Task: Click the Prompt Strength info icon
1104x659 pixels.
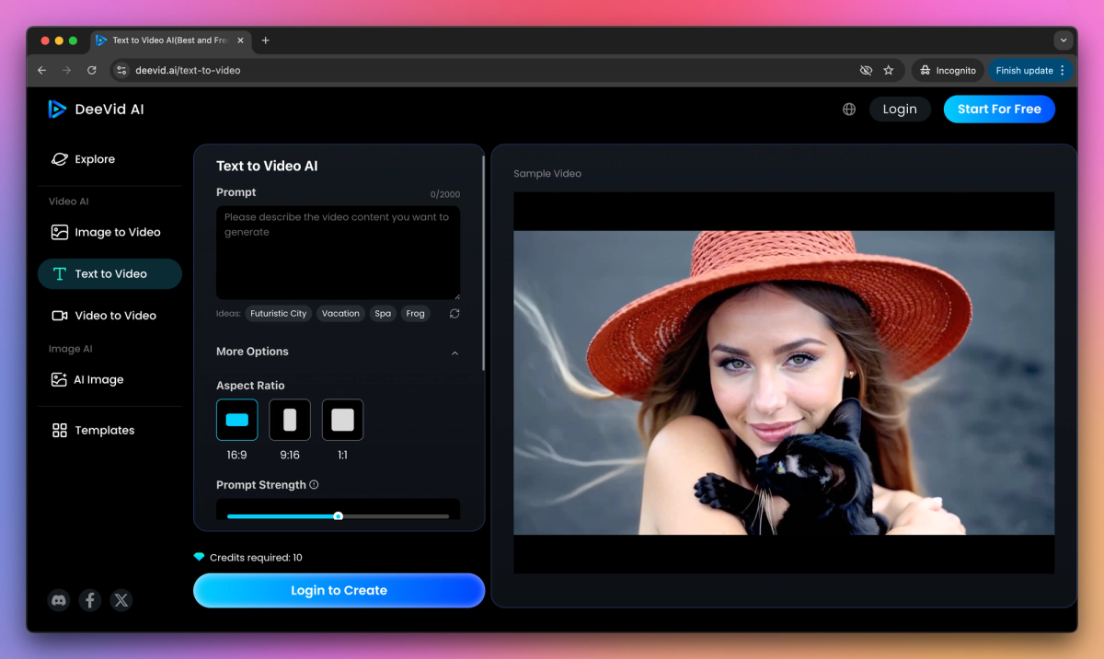Action: pyautogui.click(x=314, y=485)
